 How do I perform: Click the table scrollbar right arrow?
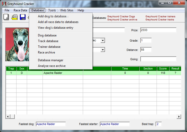coord(179,117)
